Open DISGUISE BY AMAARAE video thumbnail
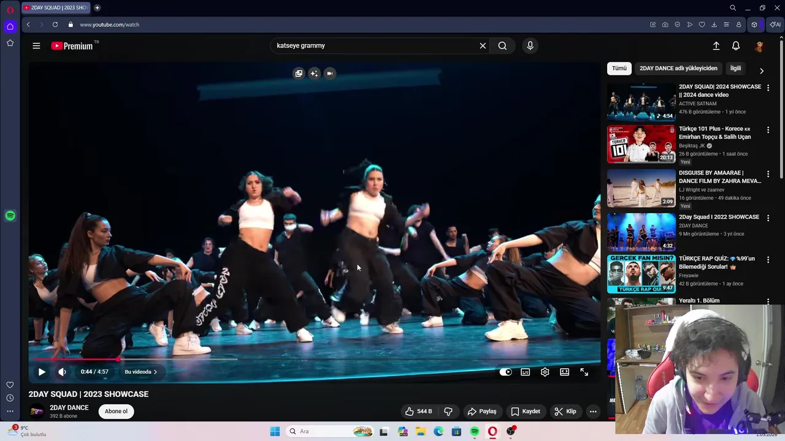Viewport: 785px width, 441px height. 641,188
